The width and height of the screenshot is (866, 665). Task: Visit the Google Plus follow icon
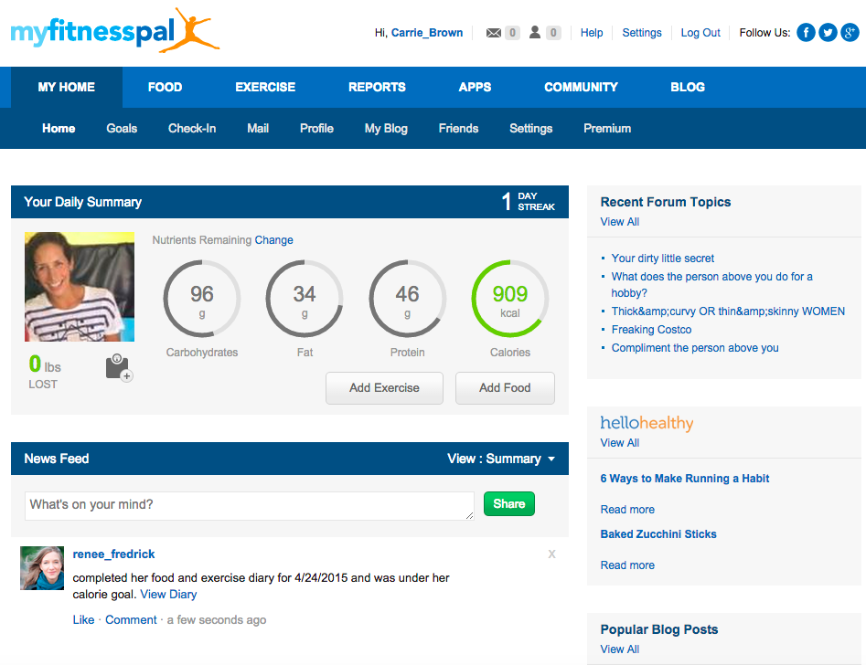(850, 33)
